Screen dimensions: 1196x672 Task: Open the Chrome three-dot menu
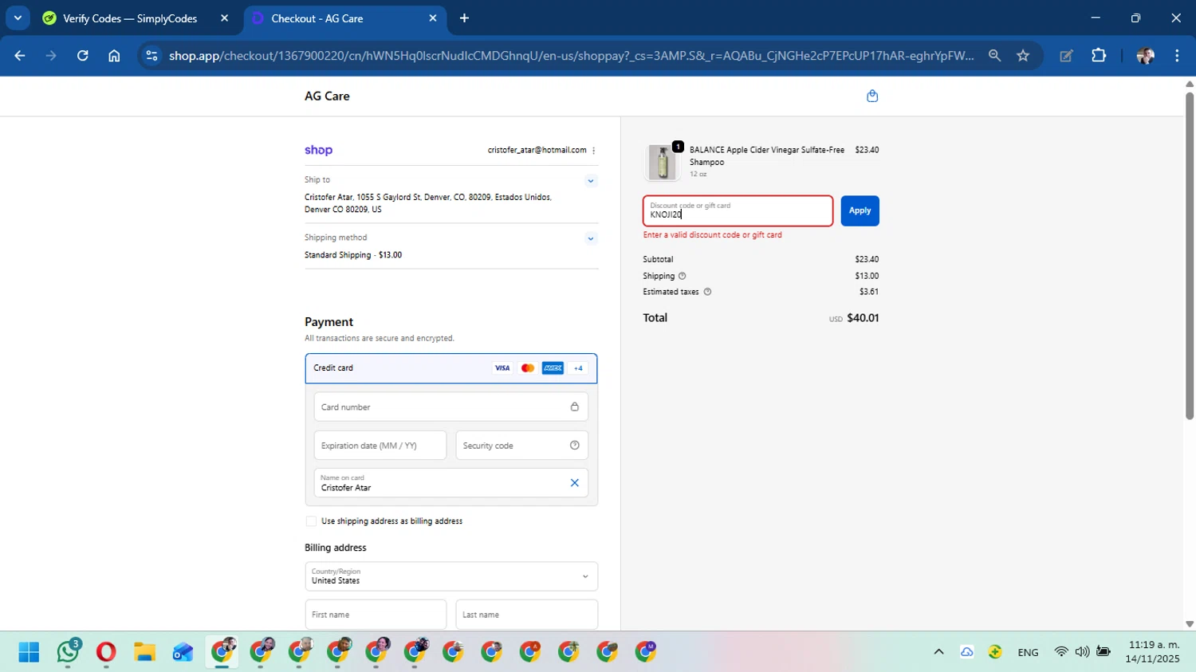tap(1177, 56)
